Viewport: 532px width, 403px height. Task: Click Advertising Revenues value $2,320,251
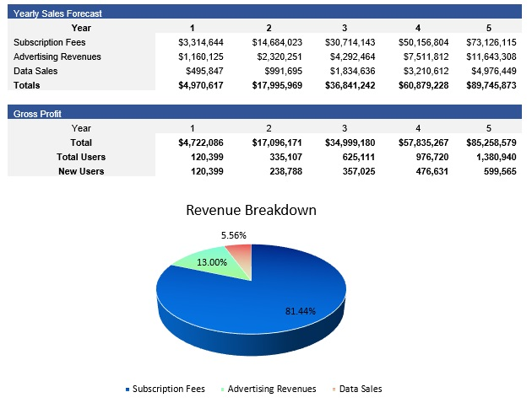[x=280, y=56]
